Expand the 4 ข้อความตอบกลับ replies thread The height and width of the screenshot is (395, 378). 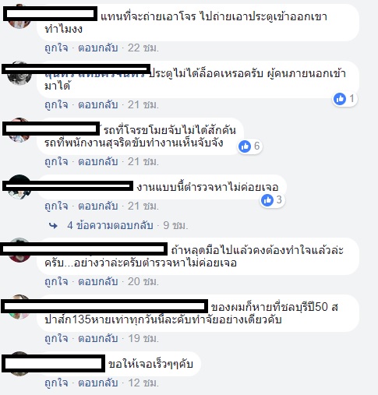click(x=110, y=225)
